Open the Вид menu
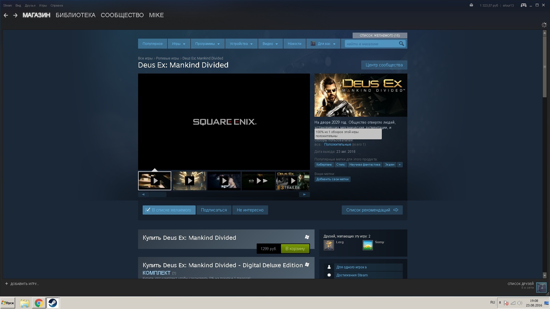 [18, 5]
